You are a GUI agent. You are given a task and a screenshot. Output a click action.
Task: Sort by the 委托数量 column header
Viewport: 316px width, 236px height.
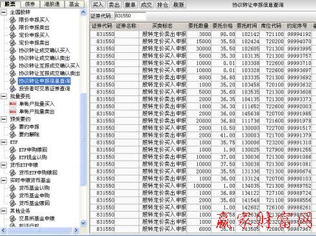199,26
